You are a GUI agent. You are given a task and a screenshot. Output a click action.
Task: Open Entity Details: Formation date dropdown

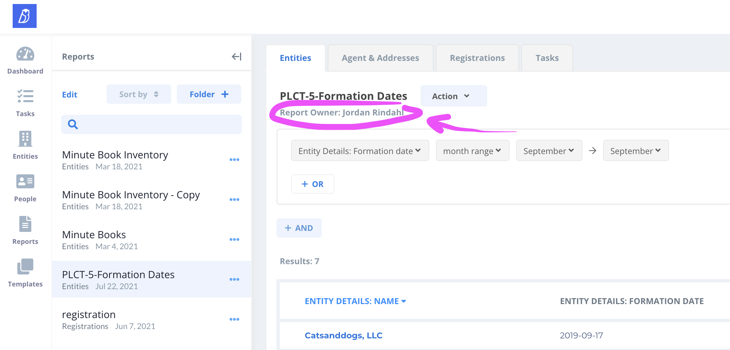click(360, 151)
